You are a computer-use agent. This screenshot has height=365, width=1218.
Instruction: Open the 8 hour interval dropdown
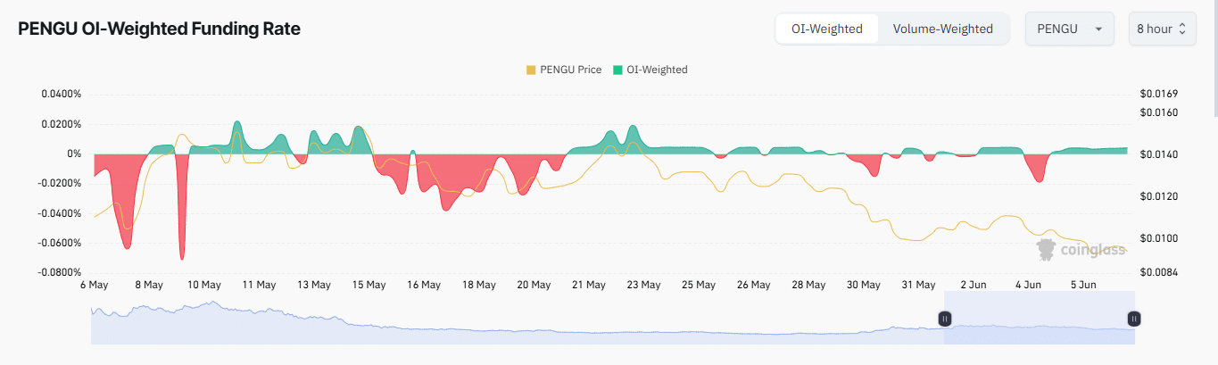coord(1161,29)
